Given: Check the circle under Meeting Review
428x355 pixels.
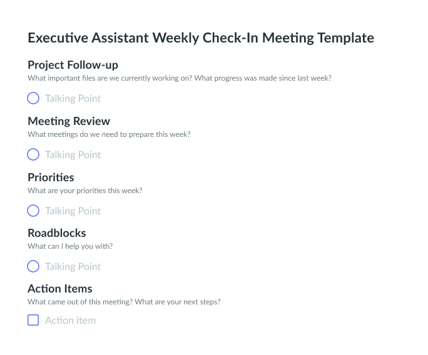Looking at the screenshot, I should tap(33, 154).
